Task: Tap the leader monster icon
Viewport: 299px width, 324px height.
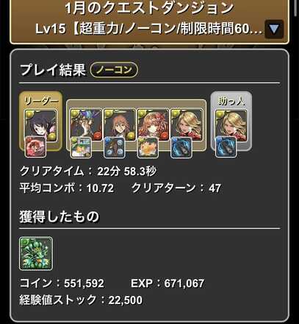Action: pos(40,125)
